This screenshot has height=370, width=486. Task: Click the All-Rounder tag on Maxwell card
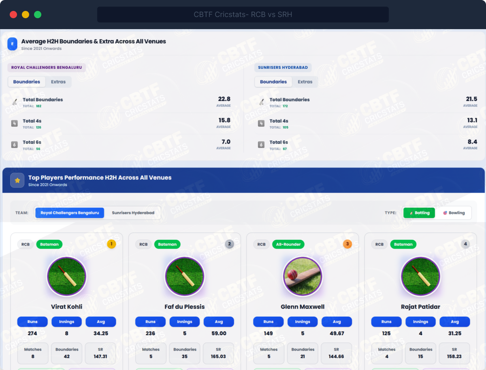click(288, 244)
